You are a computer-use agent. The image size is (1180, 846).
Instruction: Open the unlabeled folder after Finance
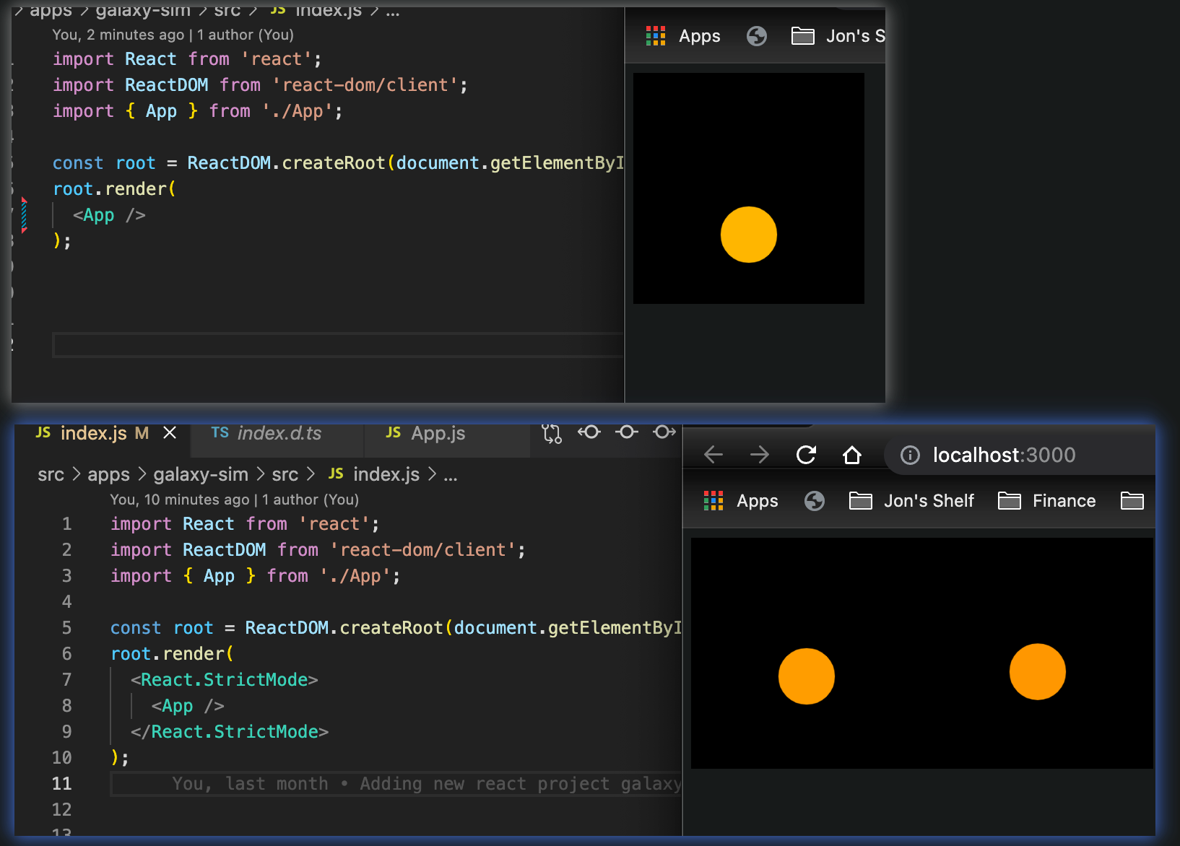tap(1132, 501)
